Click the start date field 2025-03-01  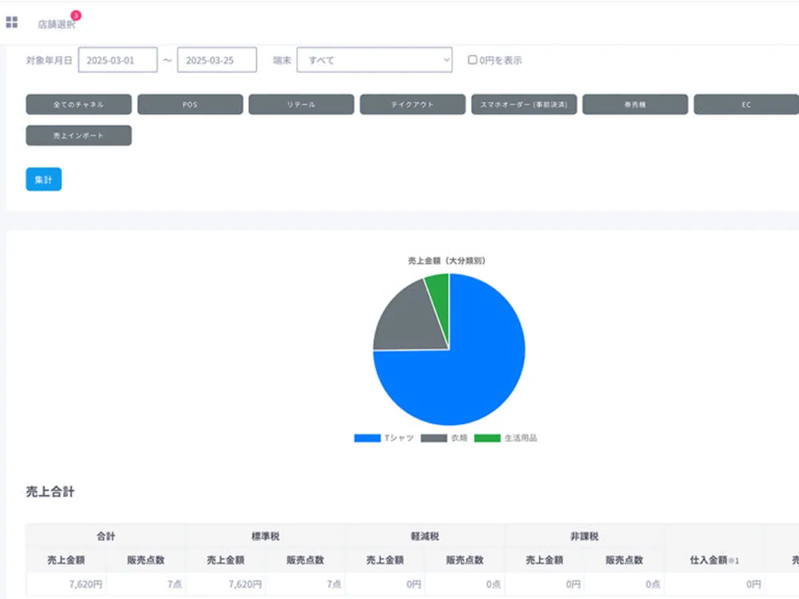(118, 60)
